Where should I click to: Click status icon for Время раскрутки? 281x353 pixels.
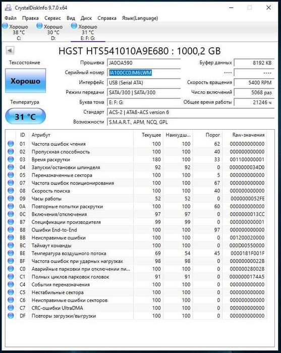(11, 159)
